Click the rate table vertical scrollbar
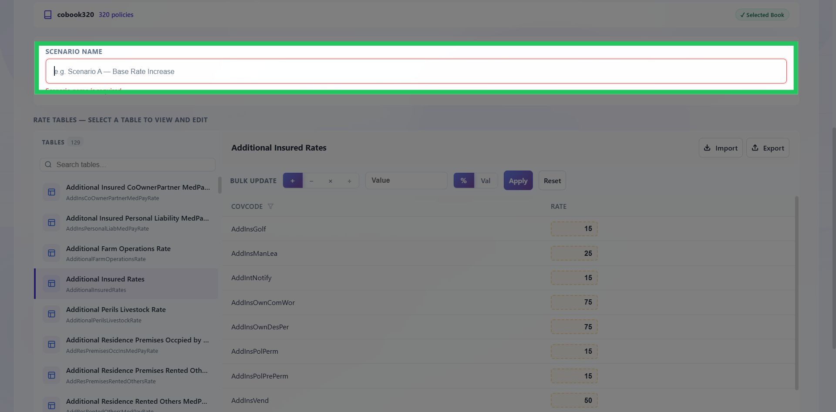Viewport: 836px width, 412px height. coord(797,293)
